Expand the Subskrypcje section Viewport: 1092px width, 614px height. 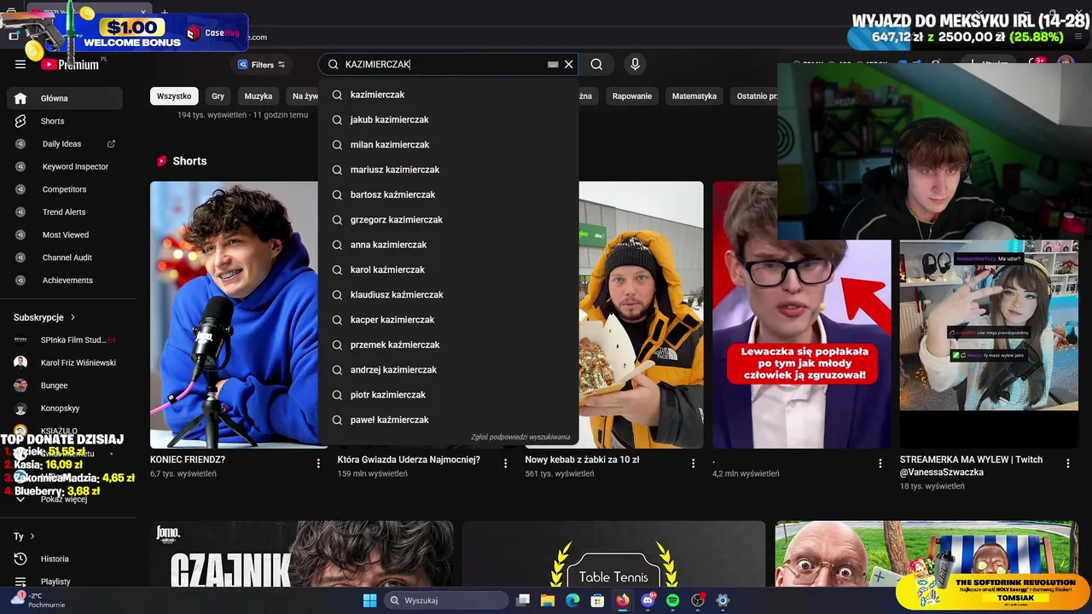(x=44, y=317)
